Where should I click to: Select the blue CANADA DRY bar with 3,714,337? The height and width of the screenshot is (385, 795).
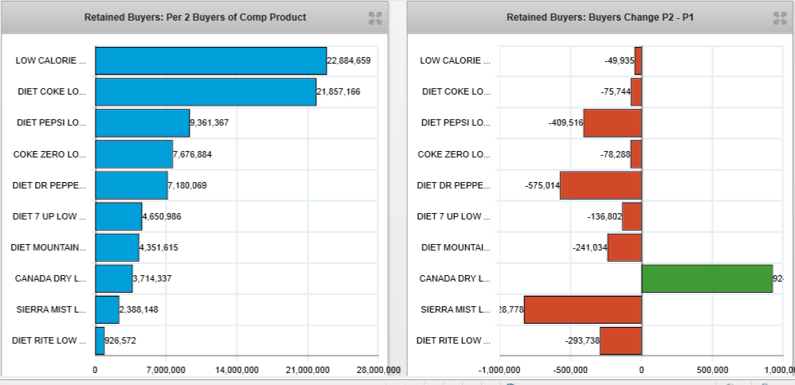tap(114, 278)
